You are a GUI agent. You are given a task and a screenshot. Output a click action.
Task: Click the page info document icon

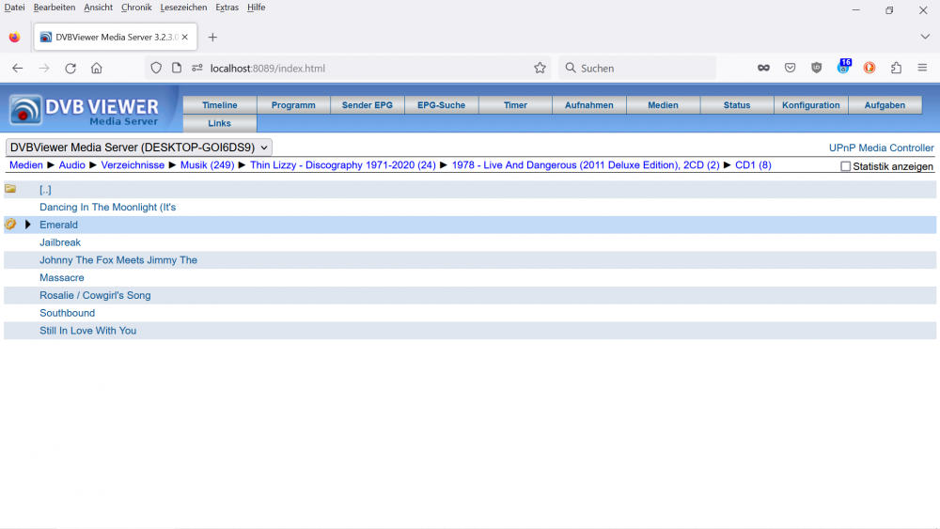coord(177,69)
